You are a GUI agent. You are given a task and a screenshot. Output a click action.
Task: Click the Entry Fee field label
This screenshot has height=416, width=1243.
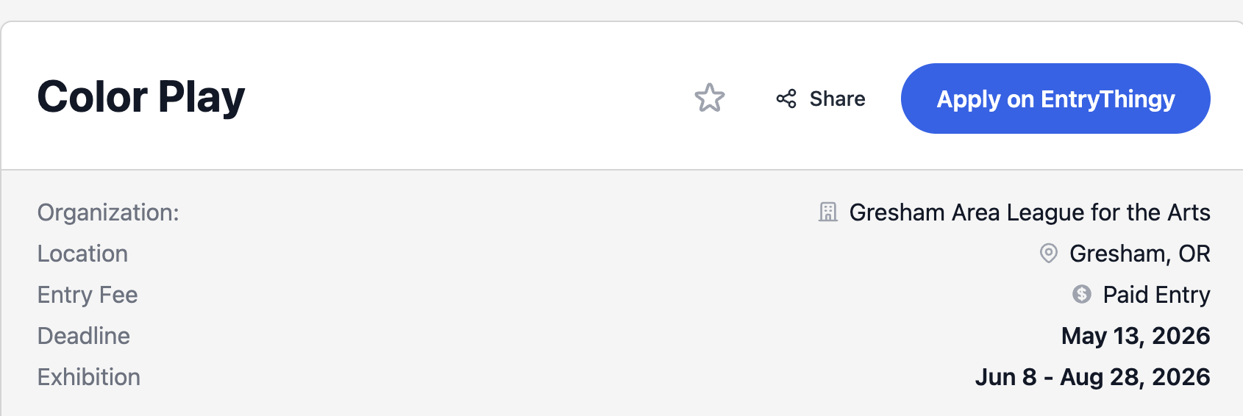click(88, 295)
